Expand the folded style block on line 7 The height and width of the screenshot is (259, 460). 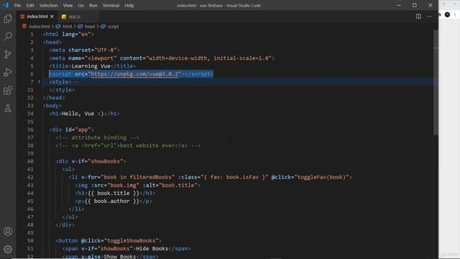[x=39, y=82]
